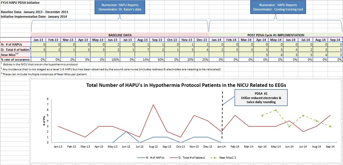Select the "% rate of occurance" row label
Viewport: 343px width, 165px height.
[x=15, y=59]
